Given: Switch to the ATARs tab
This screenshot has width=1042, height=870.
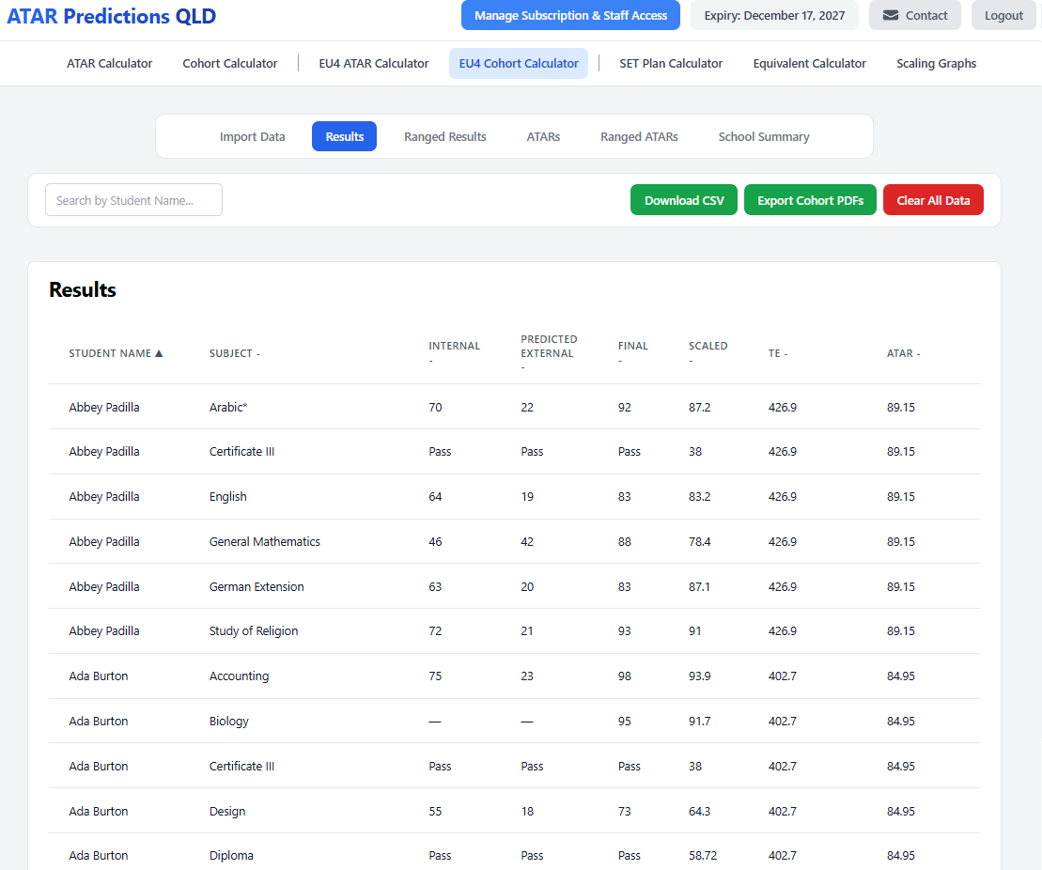Looking at the screenshot, I should [x=543, y=136].
